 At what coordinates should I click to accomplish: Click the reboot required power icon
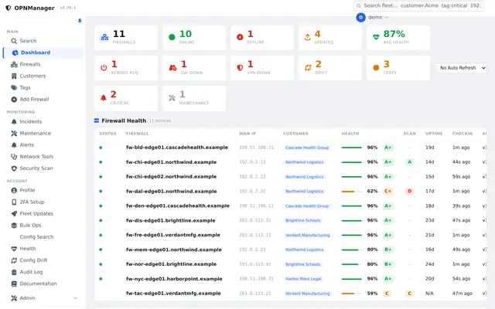(x=104, y=67)
